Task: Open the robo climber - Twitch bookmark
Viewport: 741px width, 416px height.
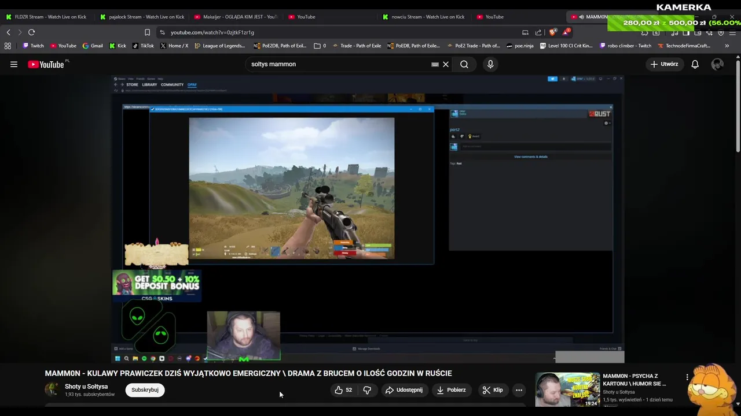Action: (x=625, y=46)
